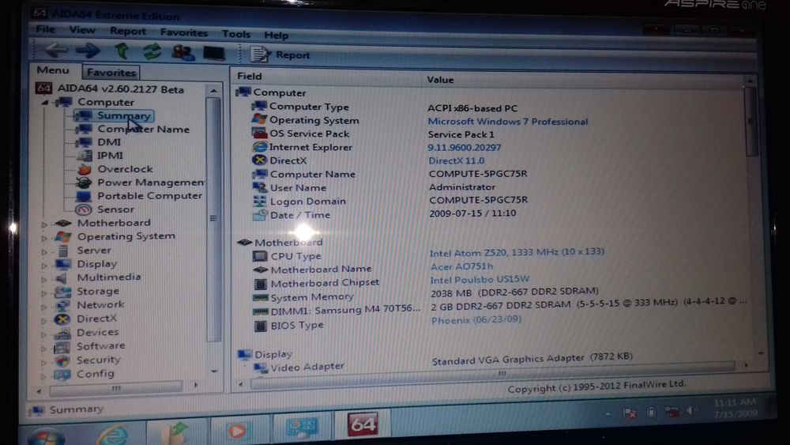Open Windows Media Player taskbar icon
Viewport: 790px width, 445px height.
238,431
